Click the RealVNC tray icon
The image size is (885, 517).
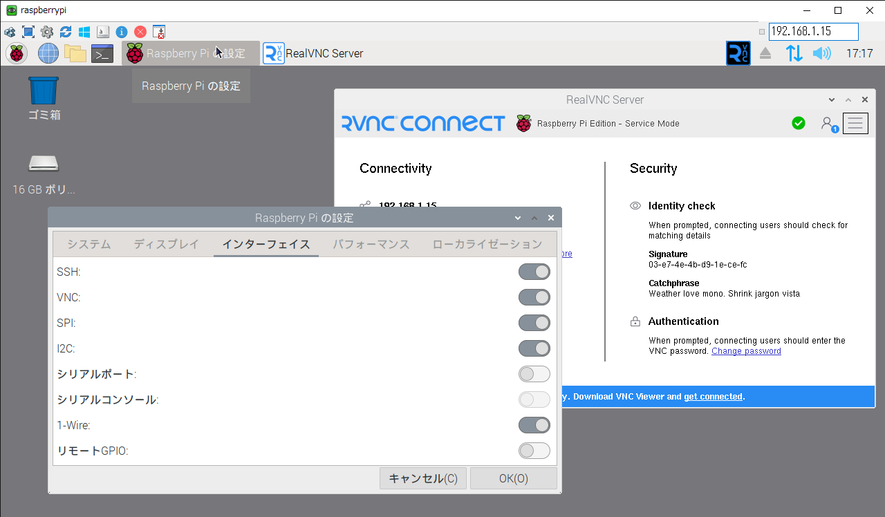pos(738,53)
